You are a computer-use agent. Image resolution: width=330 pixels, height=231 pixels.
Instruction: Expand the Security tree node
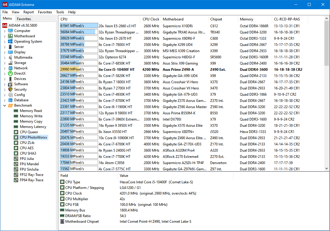(x=4, y=89)
